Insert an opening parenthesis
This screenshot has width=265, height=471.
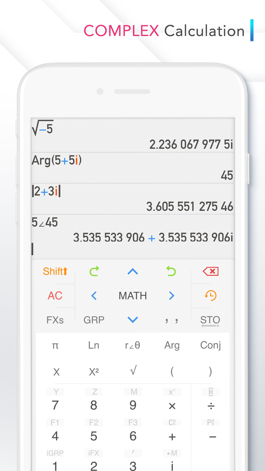[x=172, y=371]
